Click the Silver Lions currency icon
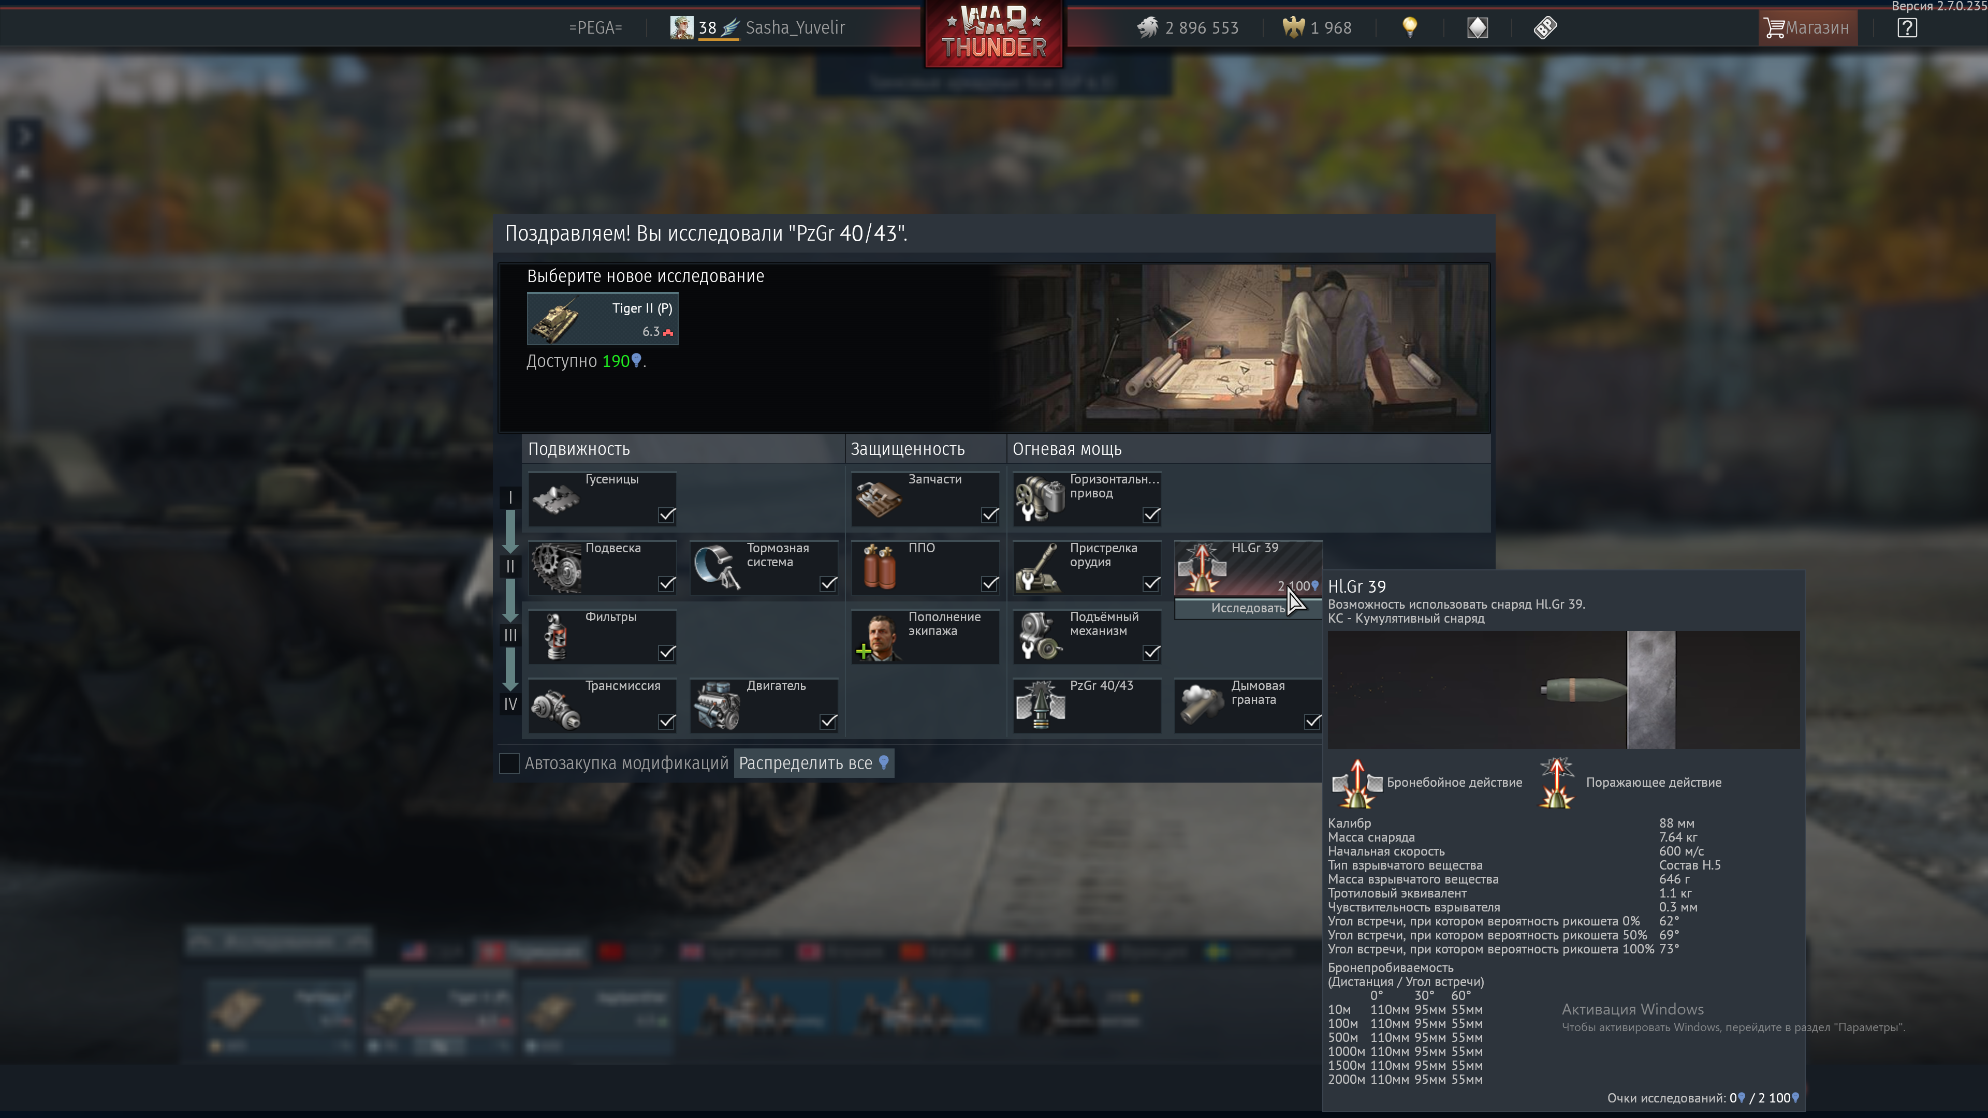Viewport: 1988px width, 1118px height. [1148, 28]
